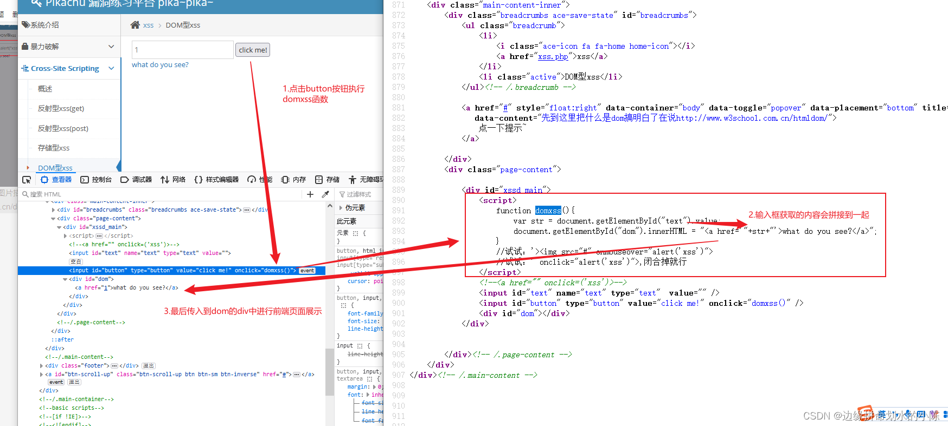Click ellipsis badge inside script node
948x426 pixels.
(x=99, y=236)
